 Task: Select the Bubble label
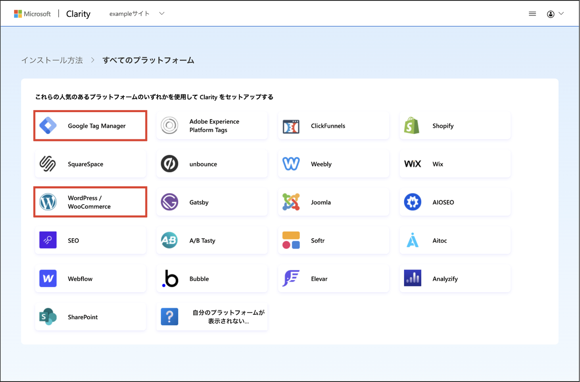coord(199,279)
